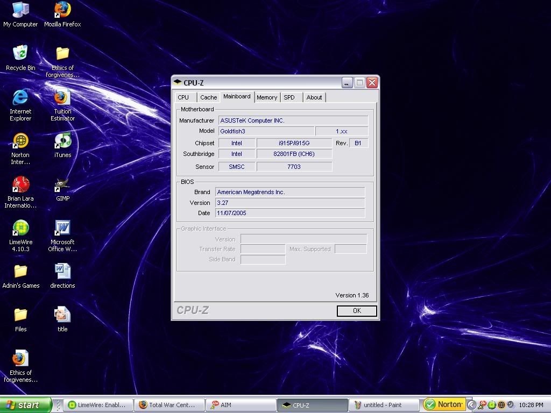The width and height of the screenshot is (551, 413).
Task: Launch LimeWire 4.10.3 desktop shortcut
Action: click(x=20, y=229)
